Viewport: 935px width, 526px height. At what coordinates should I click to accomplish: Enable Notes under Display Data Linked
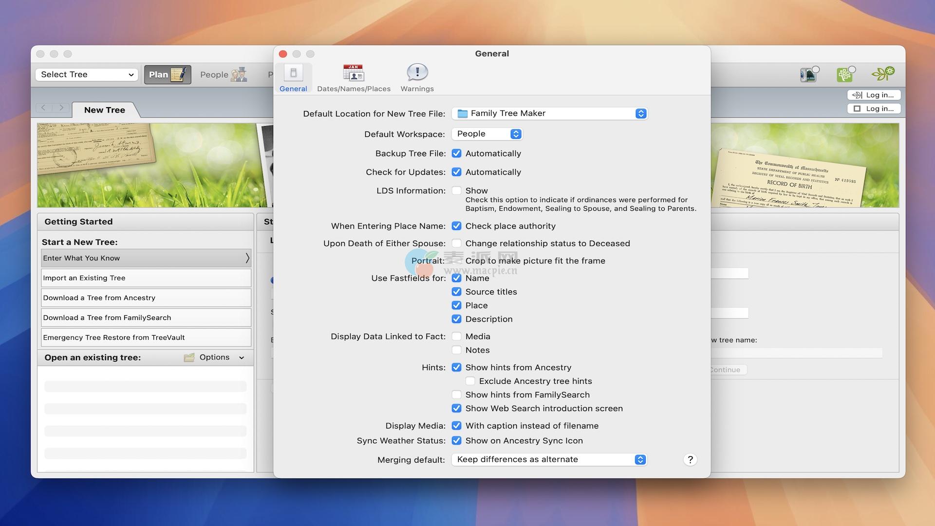click(456, 350)
